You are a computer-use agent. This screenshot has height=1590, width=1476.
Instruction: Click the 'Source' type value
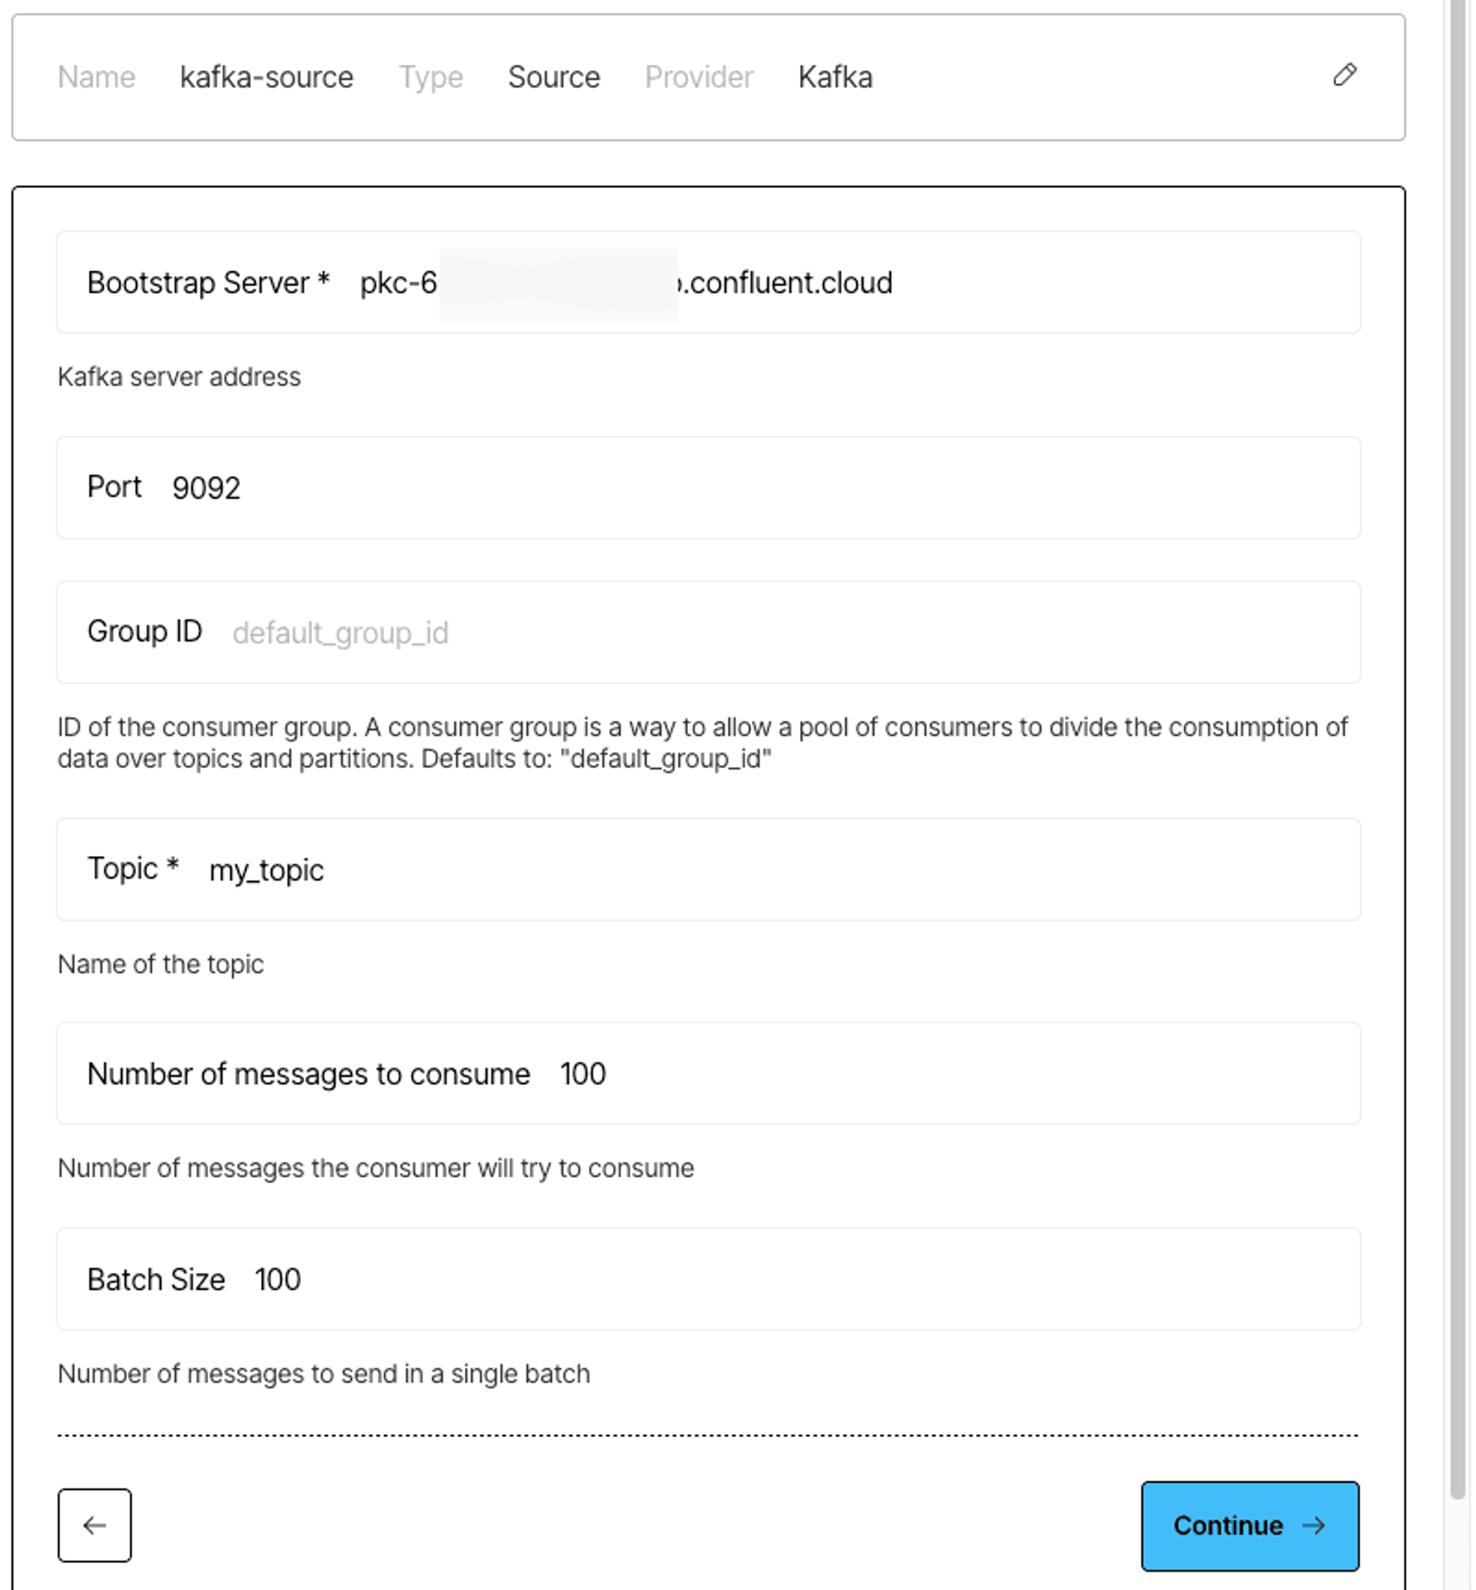click(x=554, y=77)
